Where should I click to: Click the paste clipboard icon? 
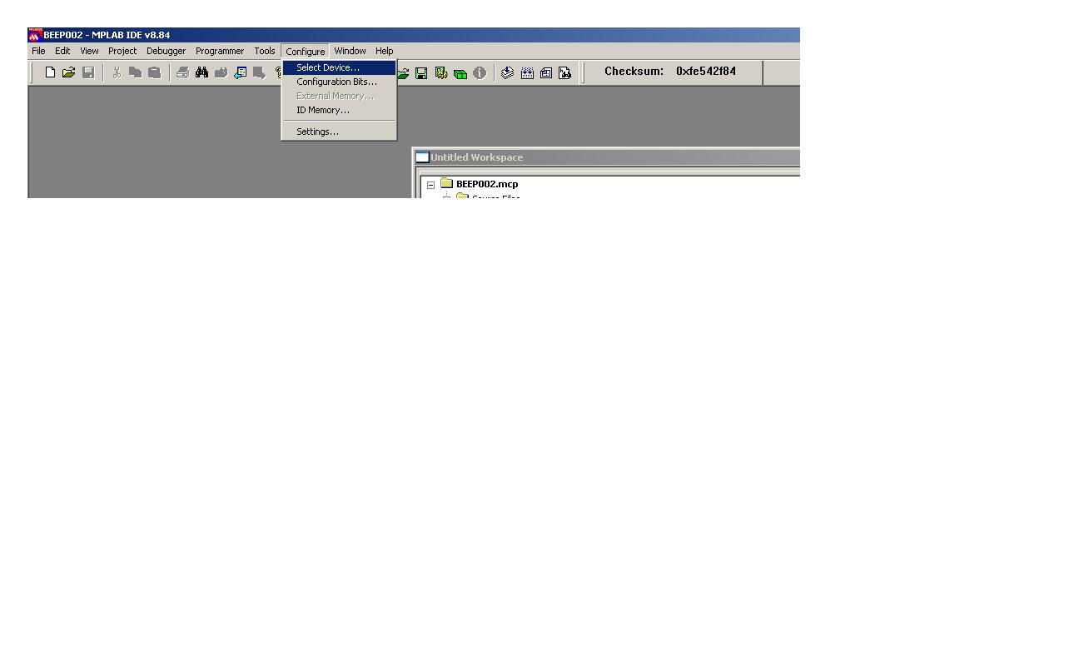[154, 72]
